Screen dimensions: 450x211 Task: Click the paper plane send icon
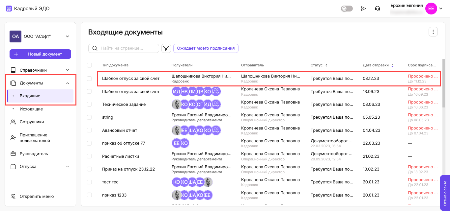[x=363, y=9]
